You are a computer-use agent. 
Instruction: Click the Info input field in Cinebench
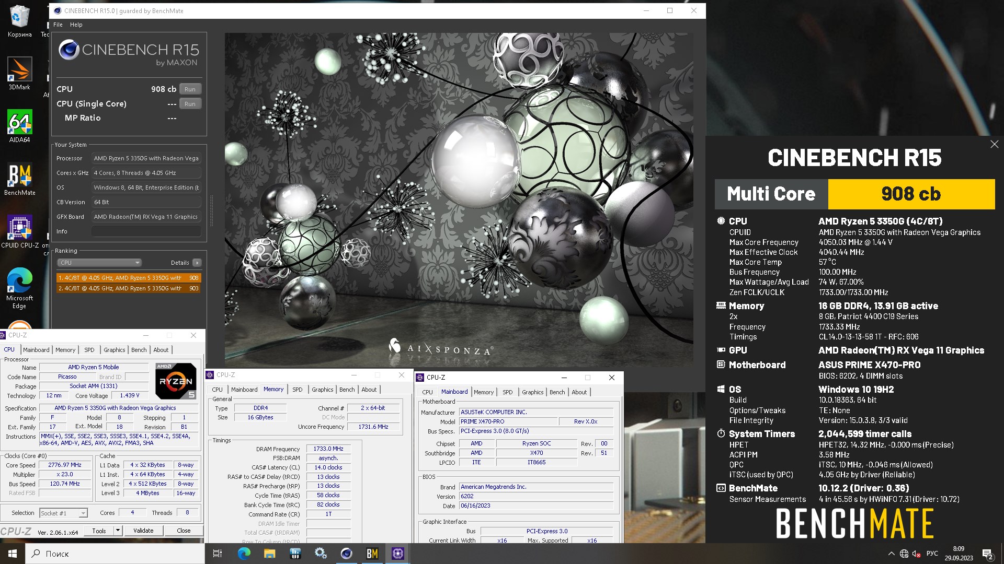click(x=146, y=231)
